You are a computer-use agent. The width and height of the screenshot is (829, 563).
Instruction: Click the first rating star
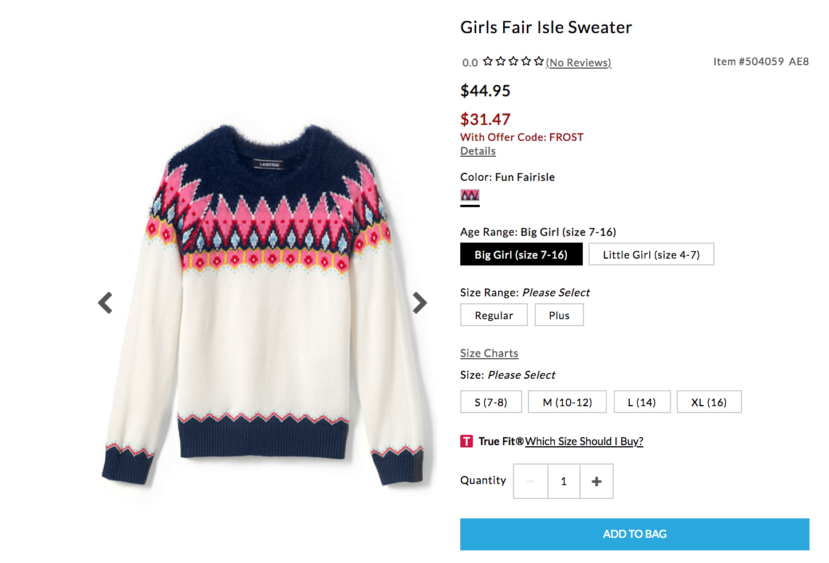point(488,61)
